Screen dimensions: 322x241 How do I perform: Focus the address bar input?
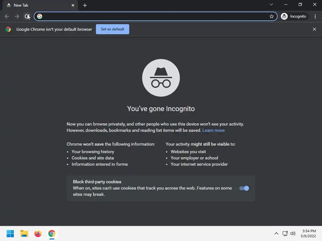click(x=155, y=16)
